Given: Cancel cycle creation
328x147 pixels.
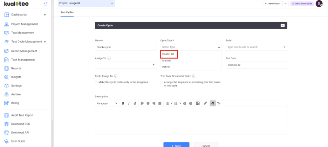Looking at the screenshot, I should coord(206,145).
